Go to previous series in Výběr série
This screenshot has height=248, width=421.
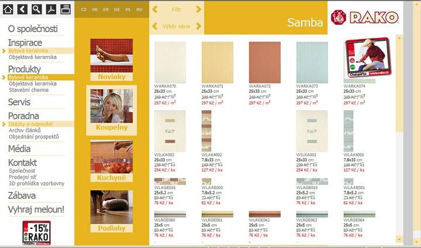point(154,26)
